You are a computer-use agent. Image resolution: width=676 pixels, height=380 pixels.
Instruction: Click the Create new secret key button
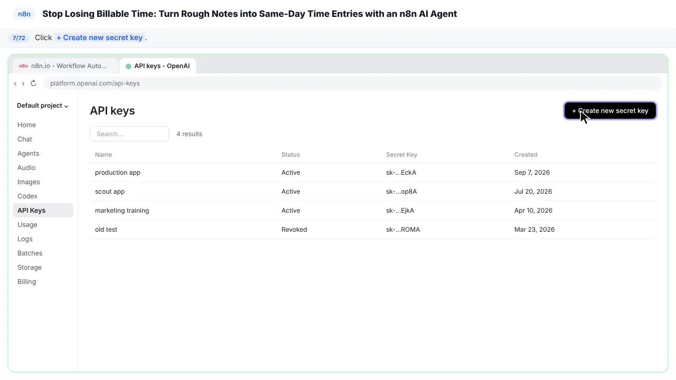610,111
